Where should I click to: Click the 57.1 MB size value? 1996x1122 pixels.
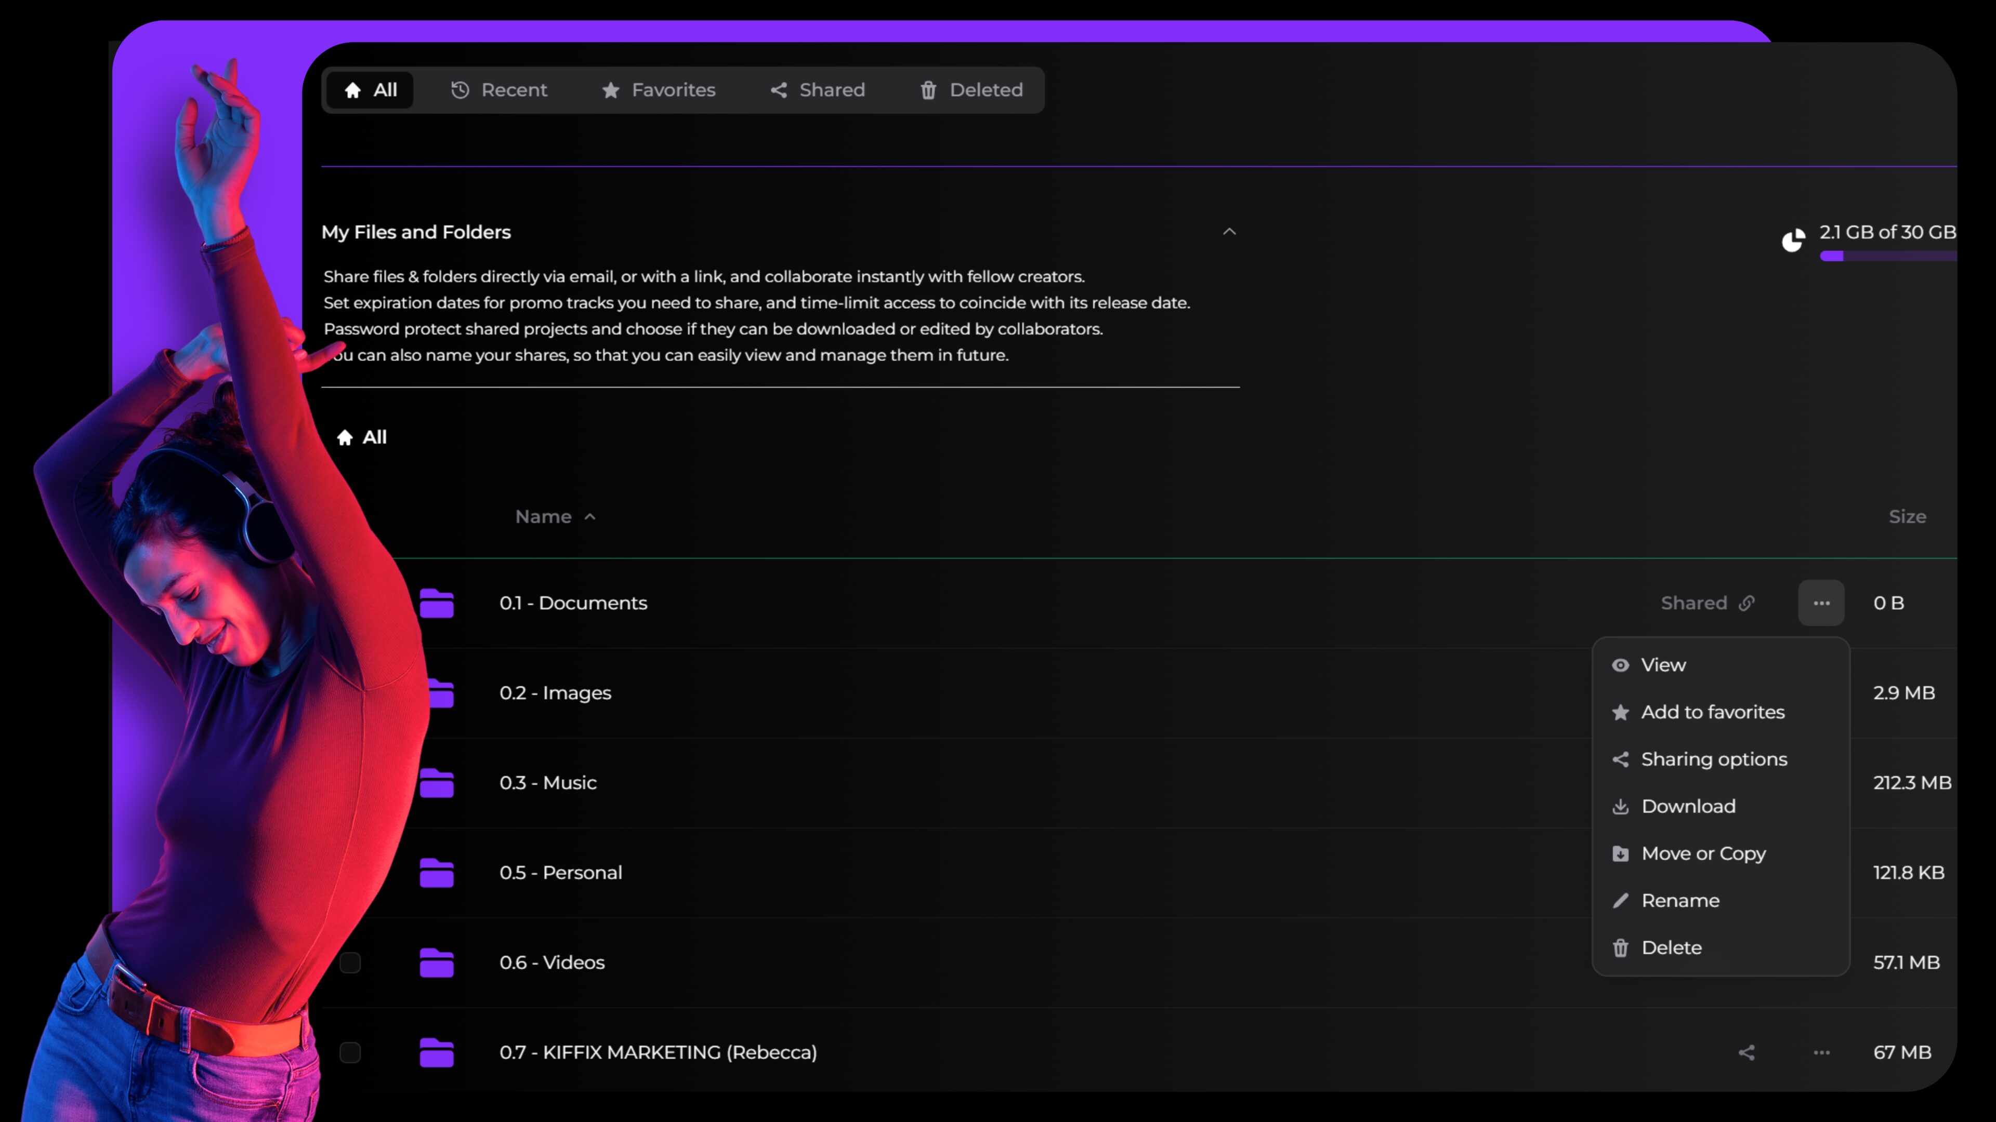(x=1906, y=963)
